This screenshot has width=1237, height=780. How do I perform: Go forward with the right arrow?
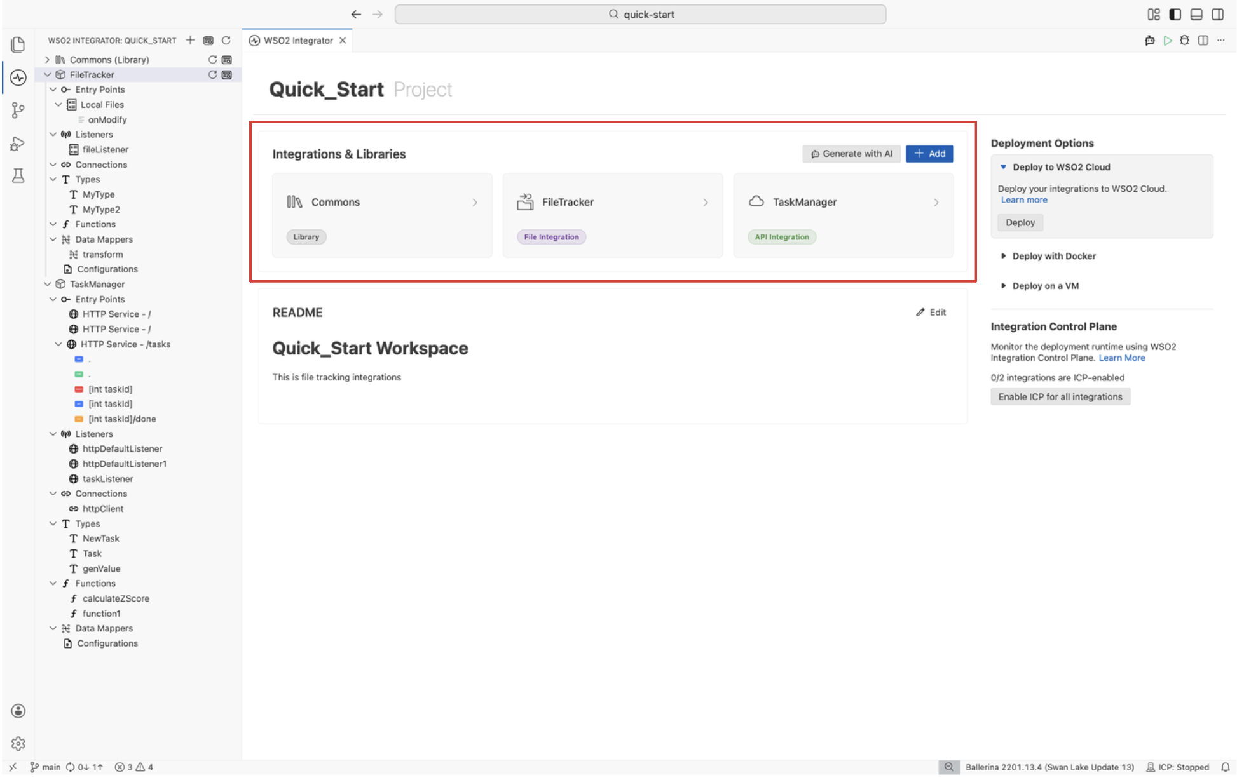(x=378, y=14)
